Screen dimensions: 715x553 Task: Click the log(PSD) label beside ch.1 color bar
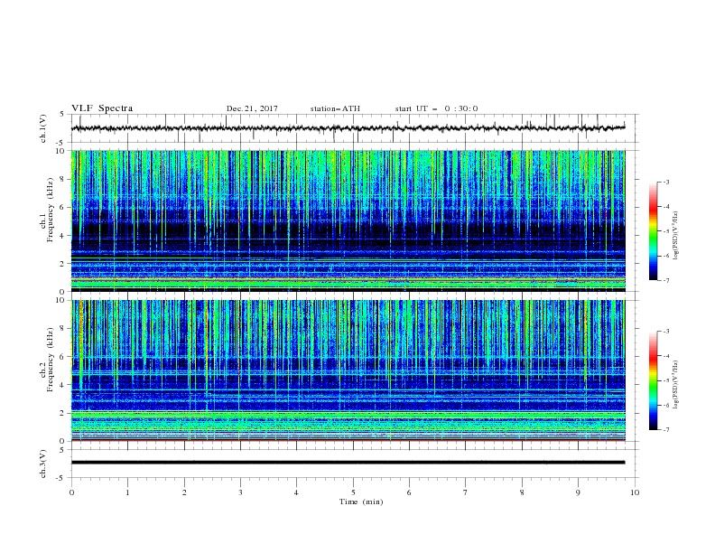(x=676, y=236)
